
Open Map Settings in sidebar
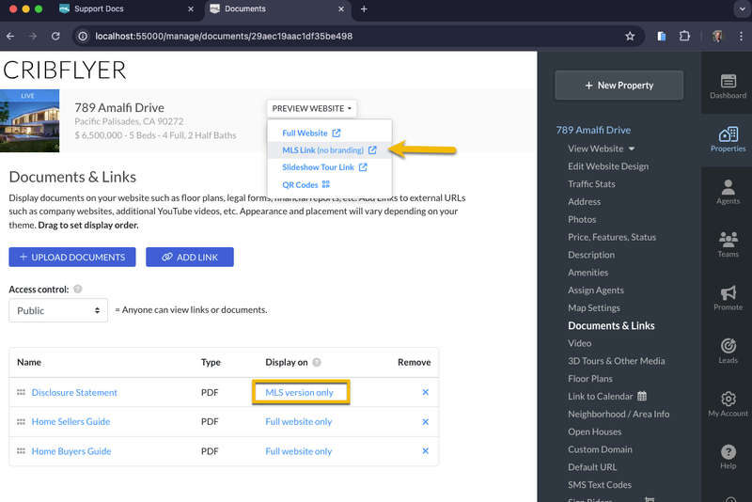594,307
